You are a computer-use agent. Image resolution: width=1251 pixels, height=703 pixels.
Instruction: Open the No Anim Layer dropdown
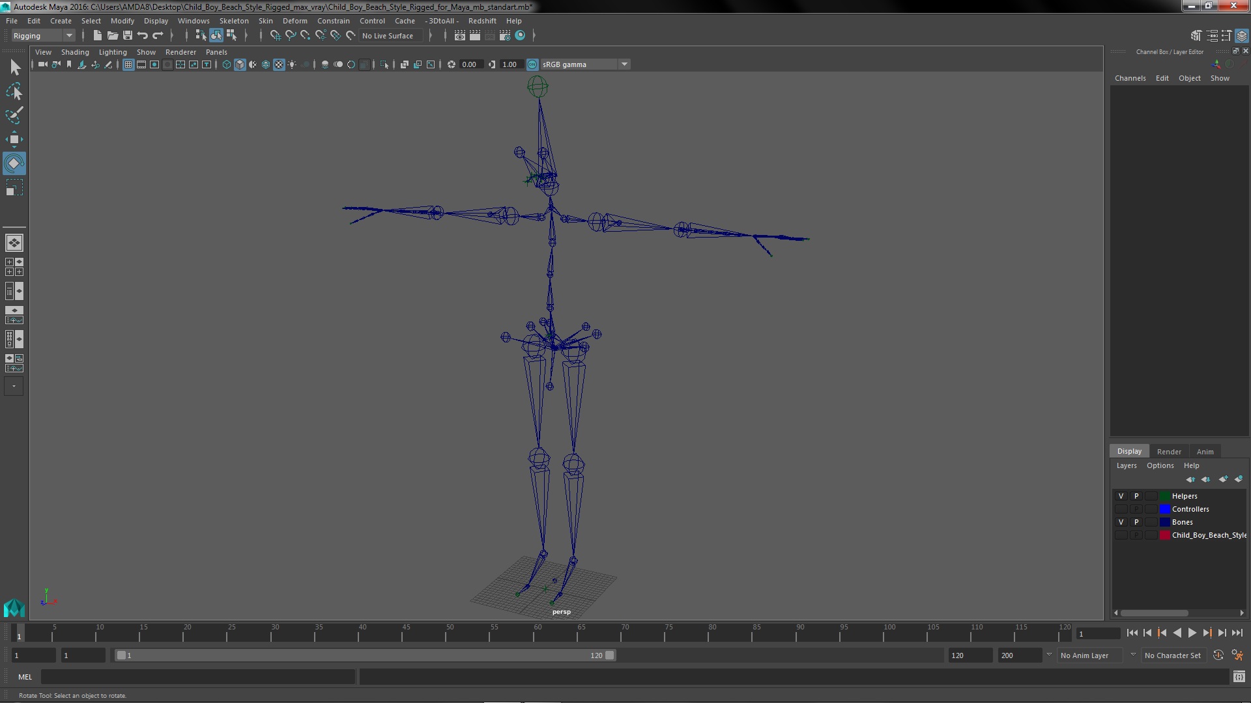(x=1132, y=655)
